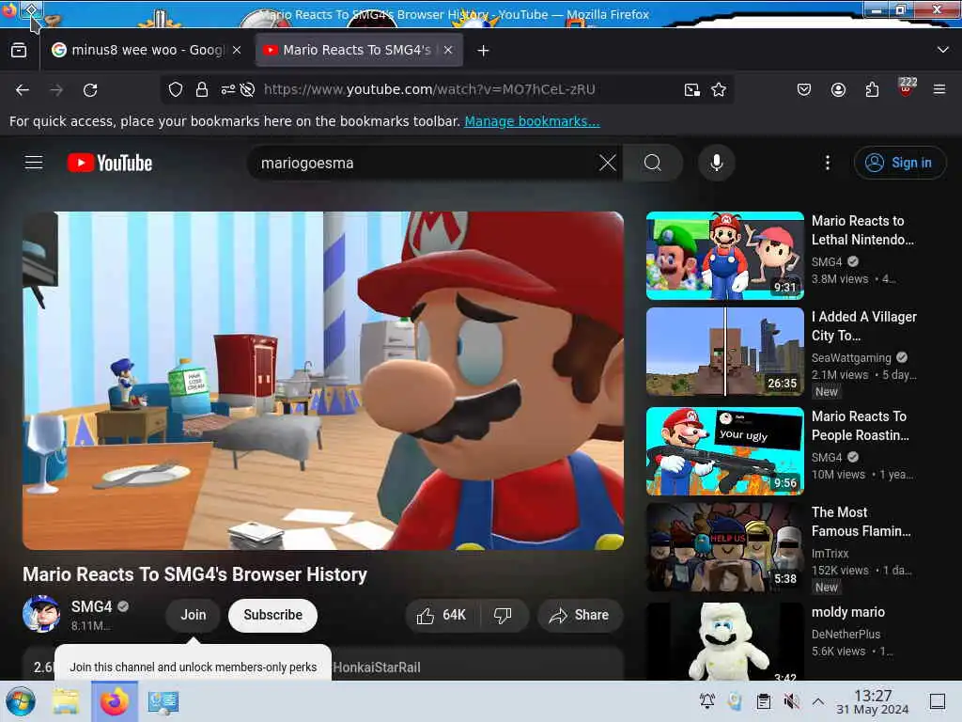Search with your voice microphone
This screenshot has height=722, width=962.
coord(716,163)
